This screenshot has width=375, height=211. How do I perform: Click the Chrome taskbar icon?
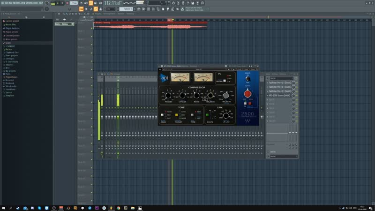tap(119, 208)
